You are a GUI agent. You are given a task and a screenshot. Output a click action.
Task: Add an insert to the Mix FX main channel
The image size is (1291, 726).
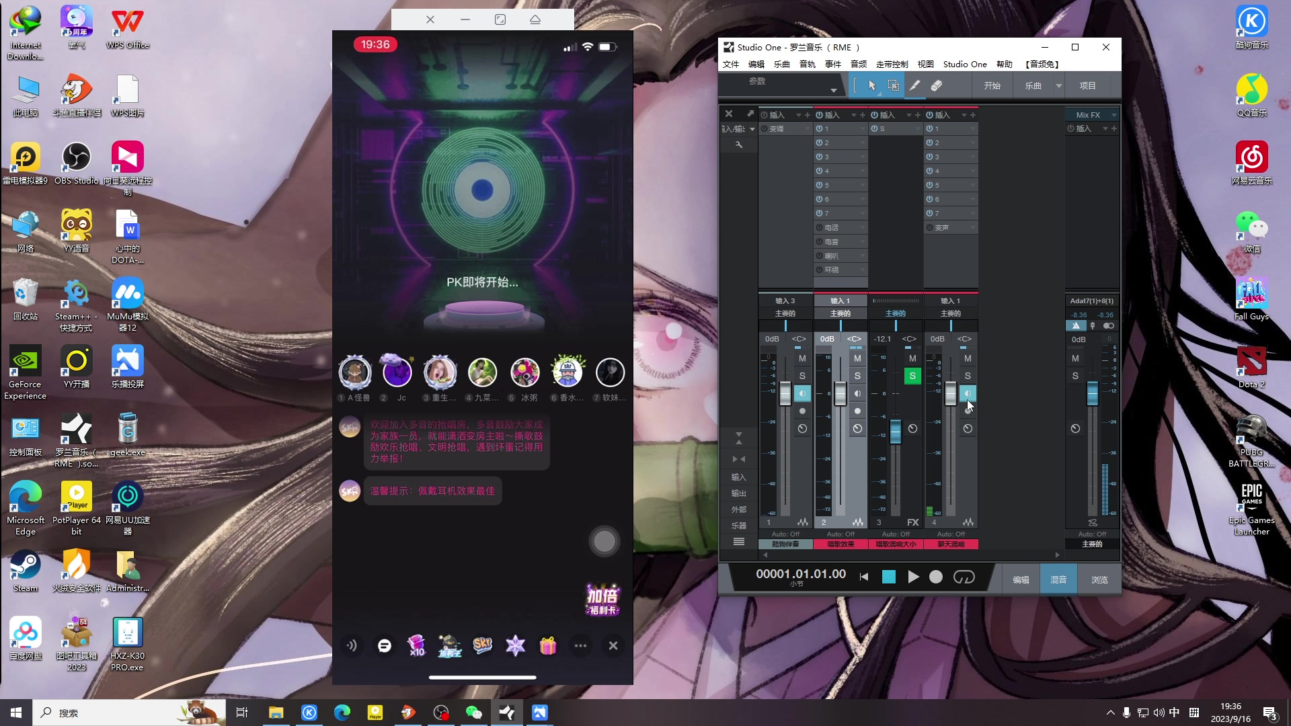1114,128
